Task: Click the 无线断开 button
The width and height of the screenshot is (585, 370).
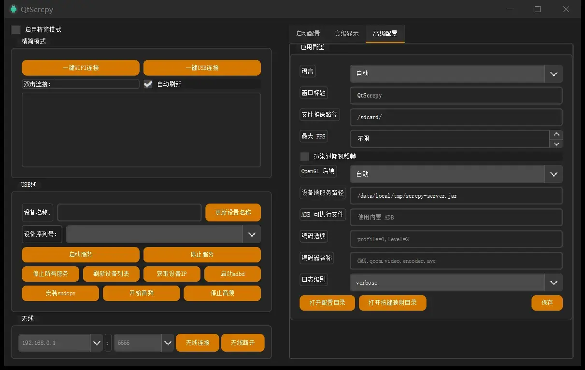Action: [x=243, y=343]
